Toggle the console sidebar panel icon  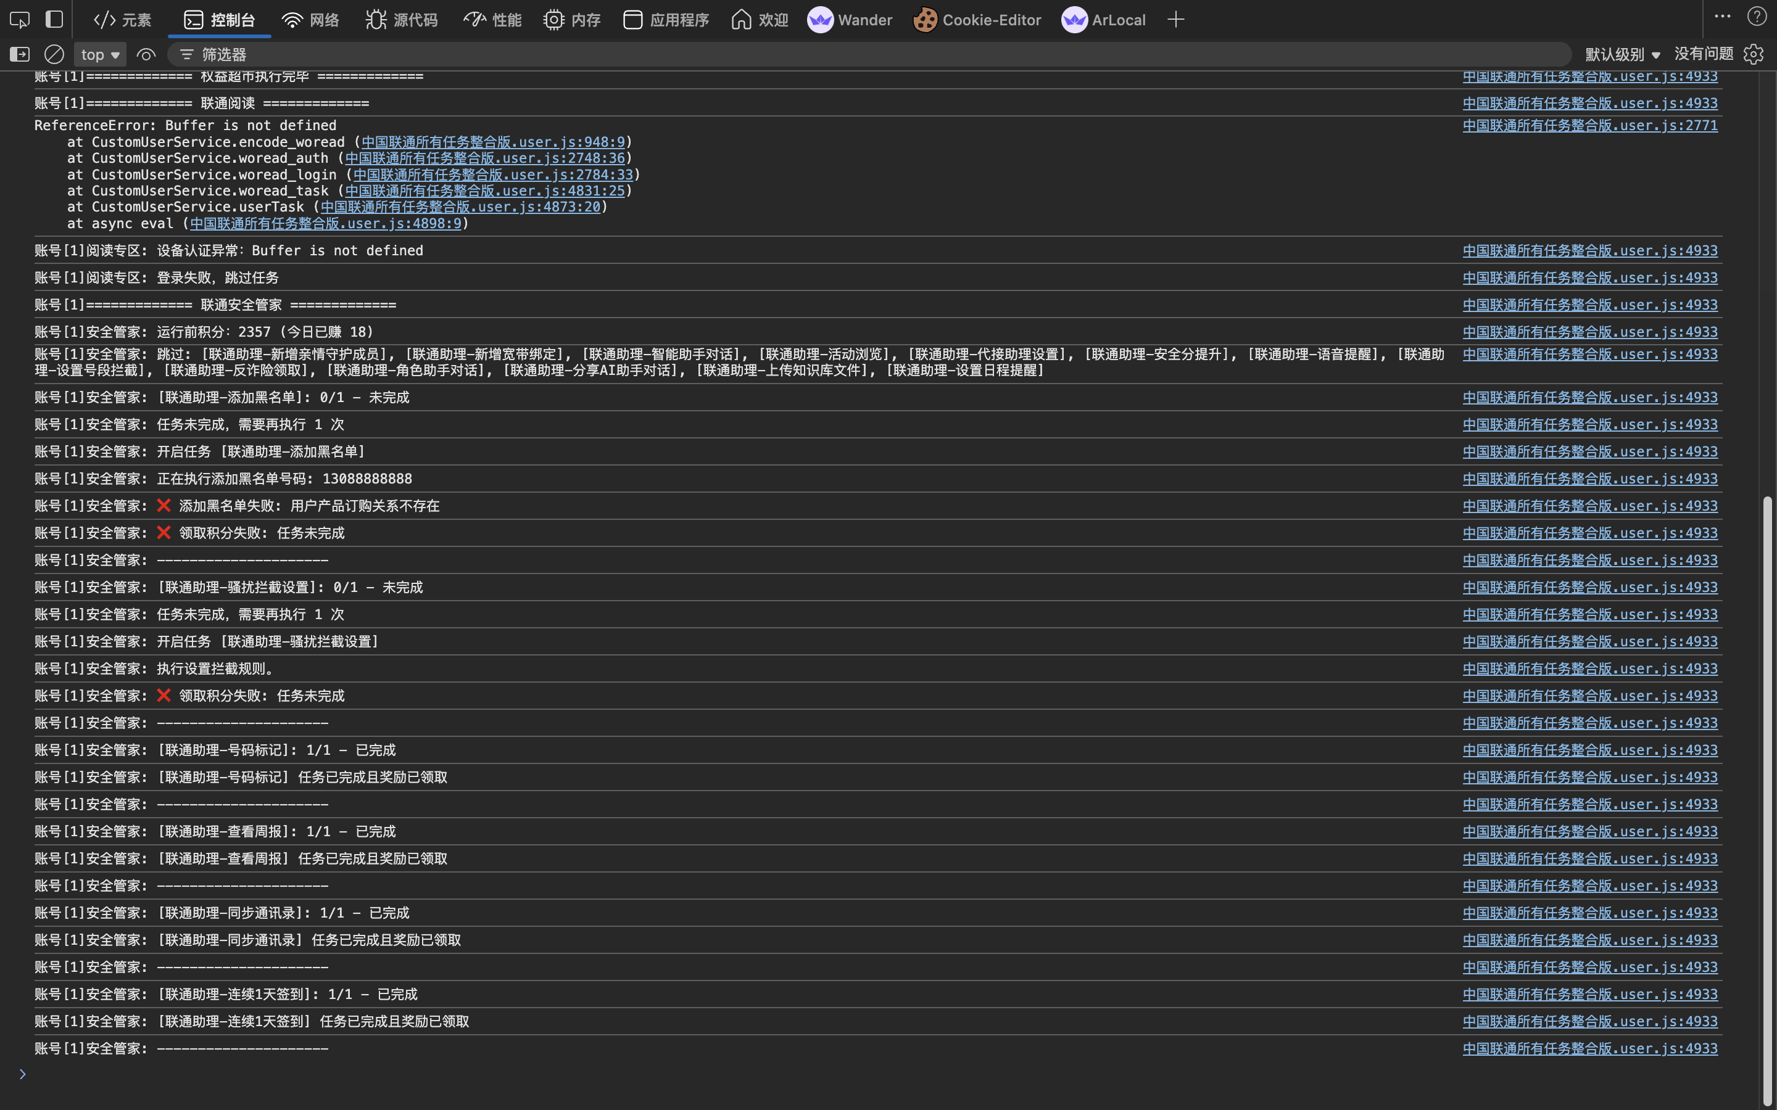click(19, 54)
